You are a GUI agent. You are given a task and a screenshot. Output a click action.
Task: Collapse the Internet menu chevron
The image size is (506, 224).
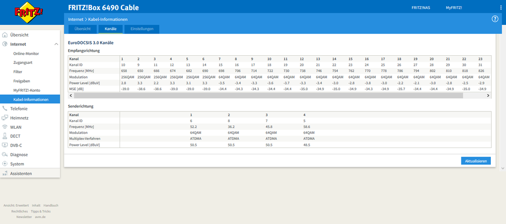click(56, 44)
